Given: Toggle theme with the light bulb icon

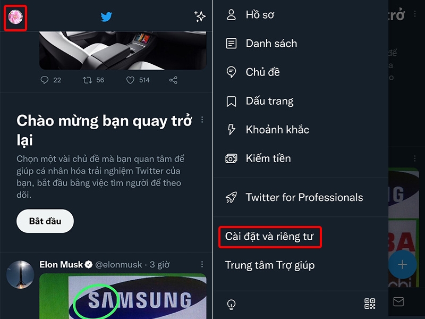Looking at the screenshot, I should tap(231, 304).
